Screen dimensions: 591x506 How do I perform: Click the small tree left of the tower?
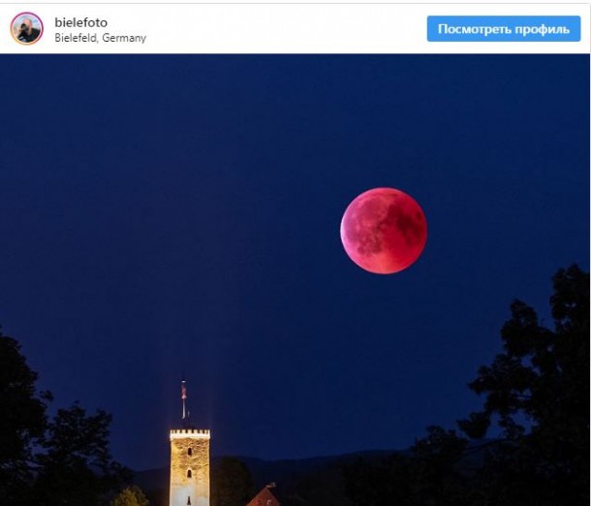coord(130,496)
